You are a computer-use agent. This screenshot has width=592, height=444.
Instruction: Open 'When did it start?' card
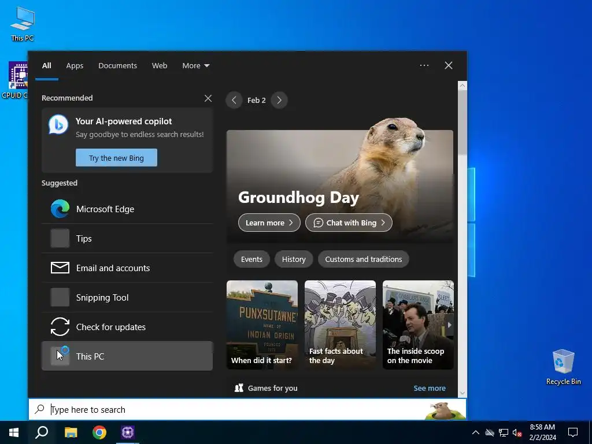coord(262,325)
